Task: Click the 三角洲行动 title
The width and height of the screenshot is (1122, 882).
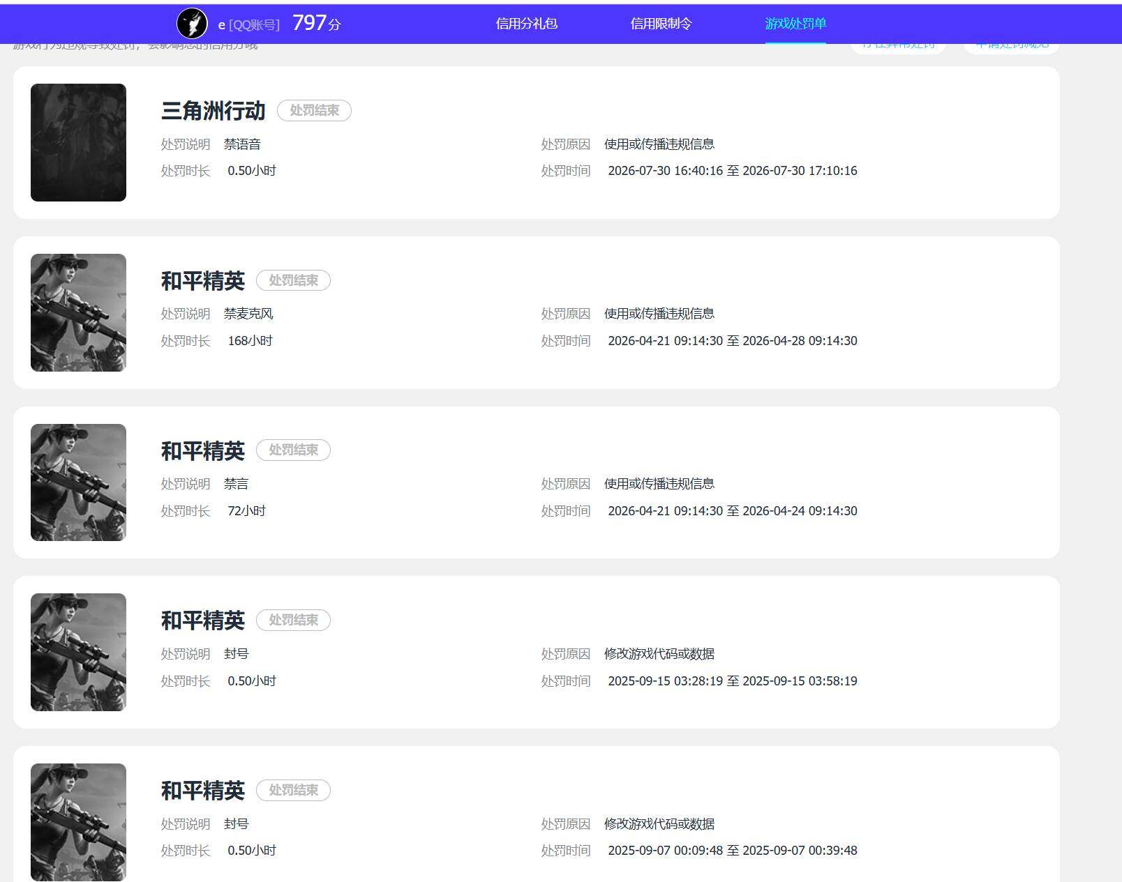Action: pos(214,111)
